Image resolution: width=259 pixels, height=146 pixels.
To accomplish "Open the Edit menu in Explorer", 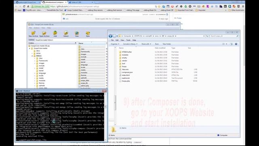I will 117,40.
